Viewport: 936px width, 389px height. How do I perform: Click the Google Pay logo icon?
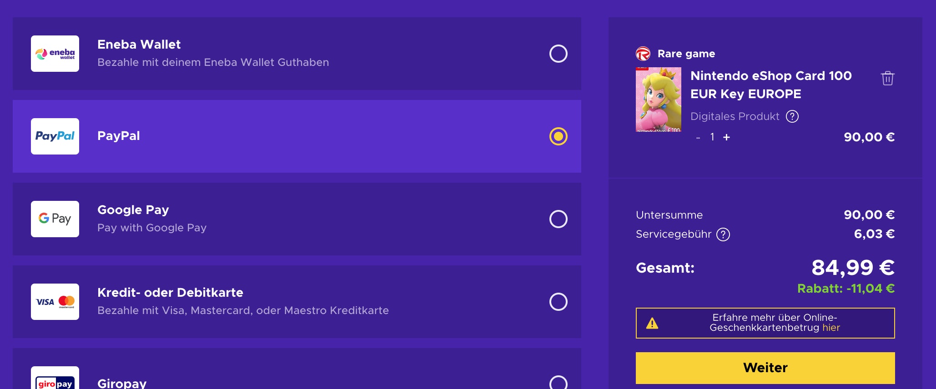pyautogui.click(x=55, y=219)
